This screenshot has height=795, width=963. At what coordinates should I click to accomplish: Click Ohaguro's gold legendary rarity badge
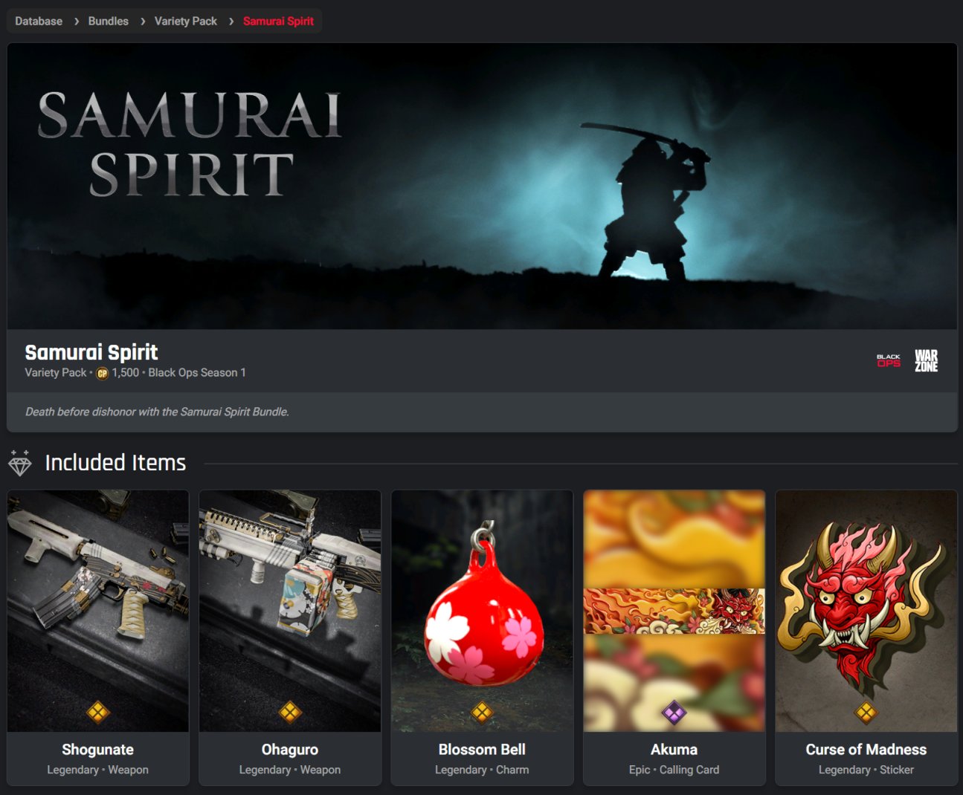click(290, 713)
